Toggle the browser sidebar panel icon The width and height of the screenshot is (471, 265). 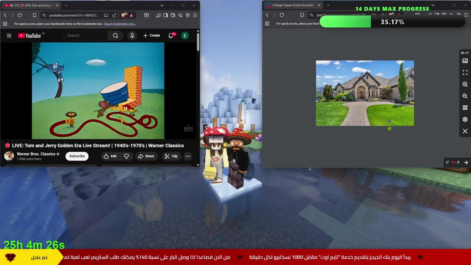point(166,15)
